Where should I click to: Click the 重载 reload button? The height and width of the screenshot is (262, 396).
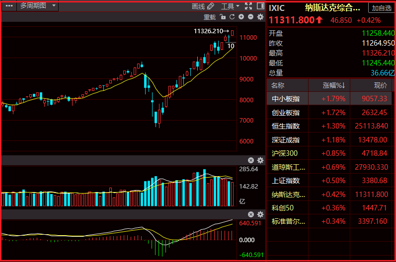tap(210, 17)
